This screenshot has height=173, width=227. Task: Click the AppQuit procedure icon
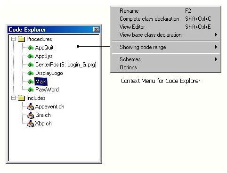pyautogui.click(x=31, y=48)
